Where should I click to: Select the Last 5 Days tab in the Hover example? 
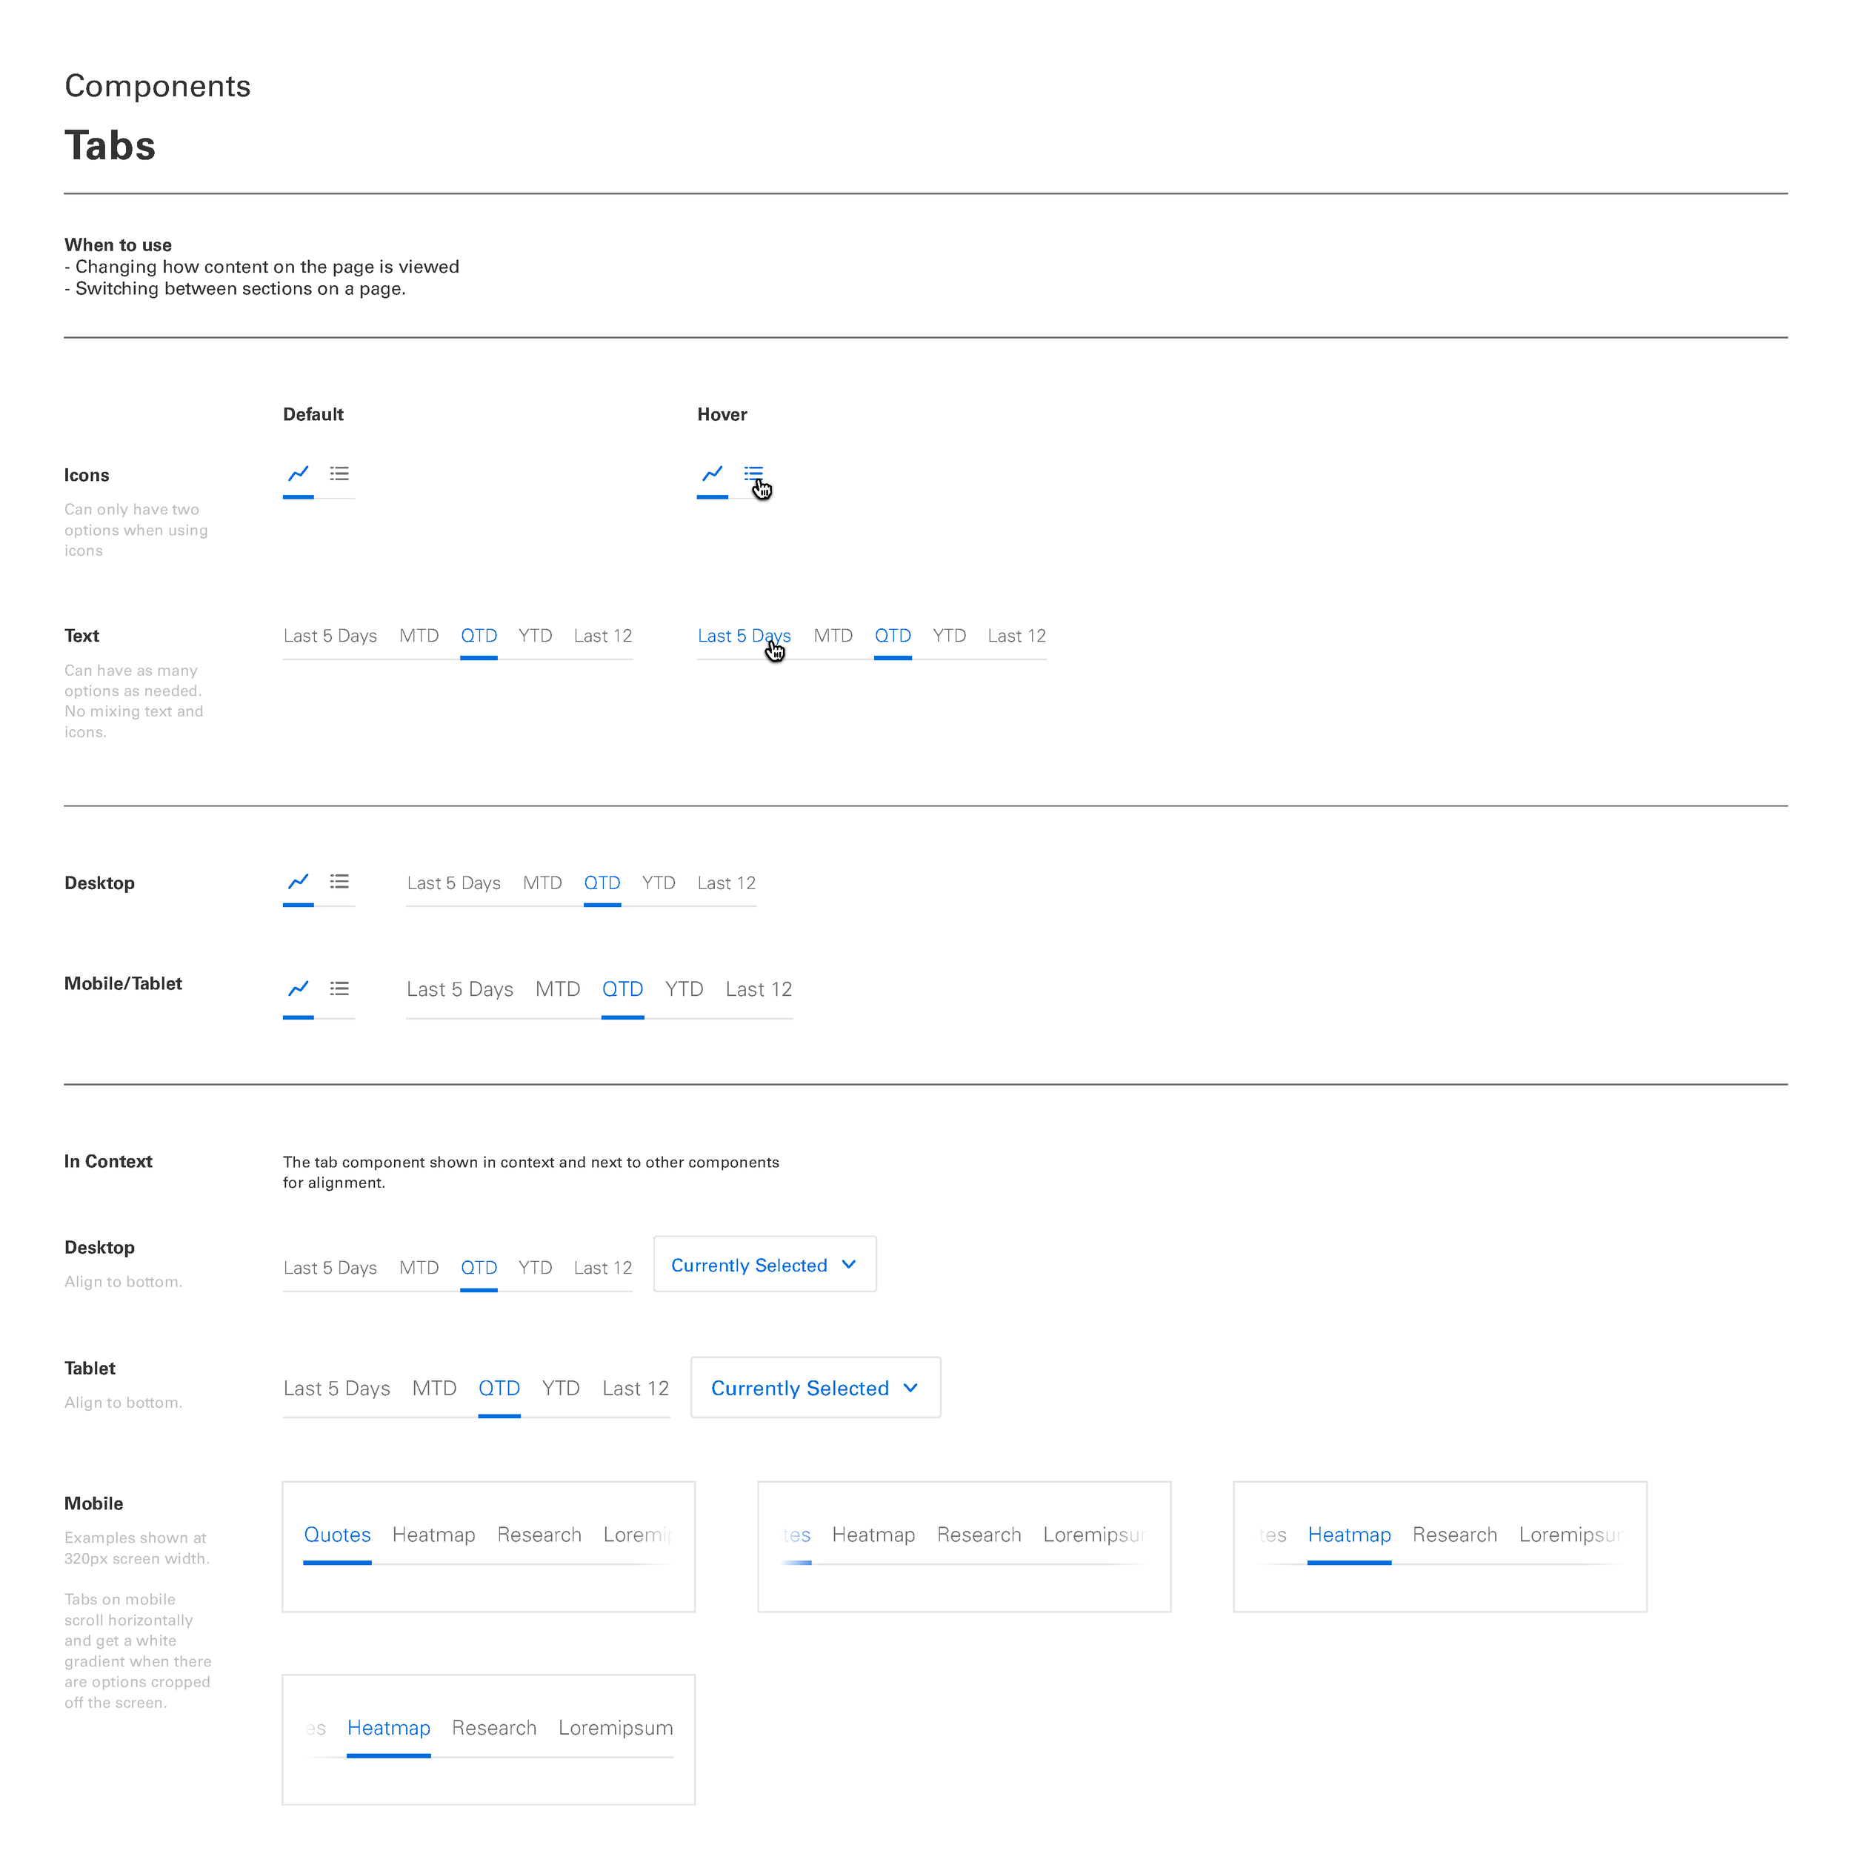(x=745, y=635)
